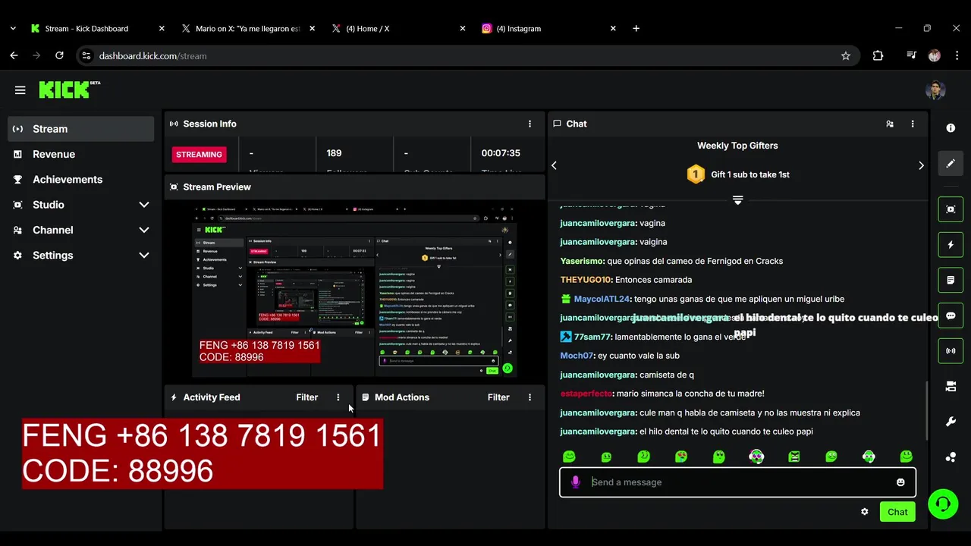The height and width of the screenshot is (546, 971).
Task: Show previous Weekly Top Gifters slide
Action: coord(554,165)
